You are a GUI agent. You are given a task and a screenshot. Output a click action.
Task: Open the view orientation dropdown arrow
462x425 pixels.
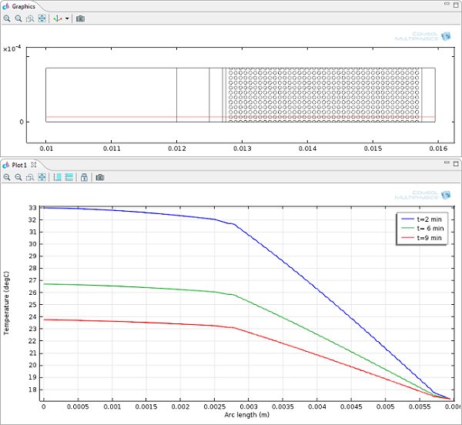(67, 18)
